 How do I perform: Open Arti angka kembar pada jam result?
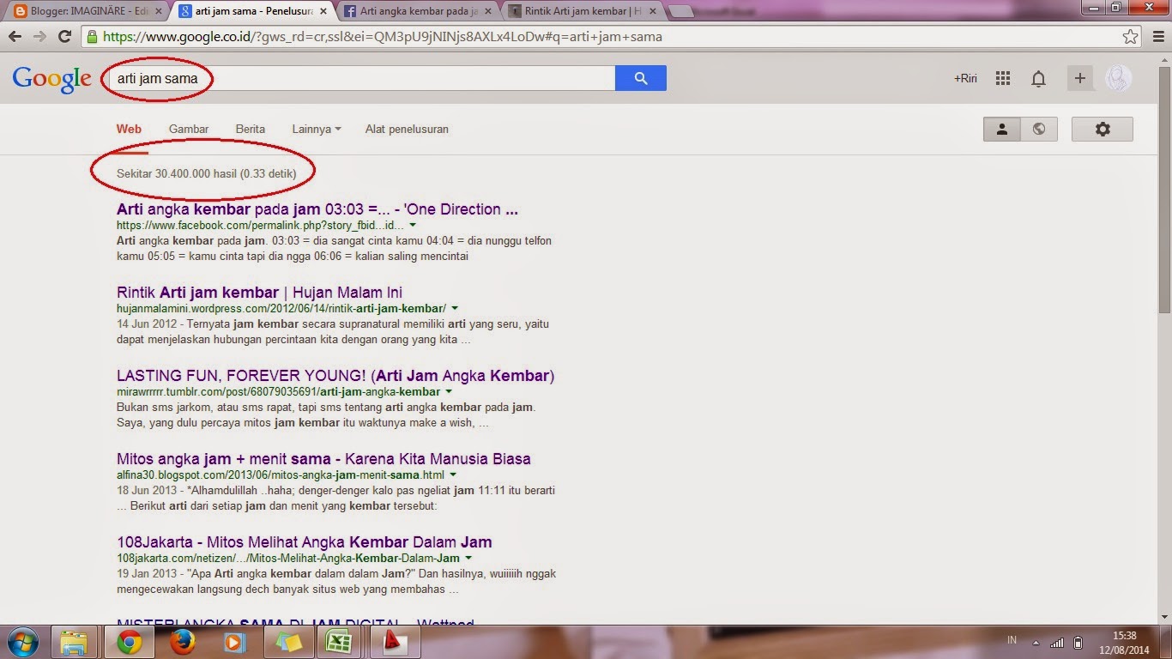(317, 209)
